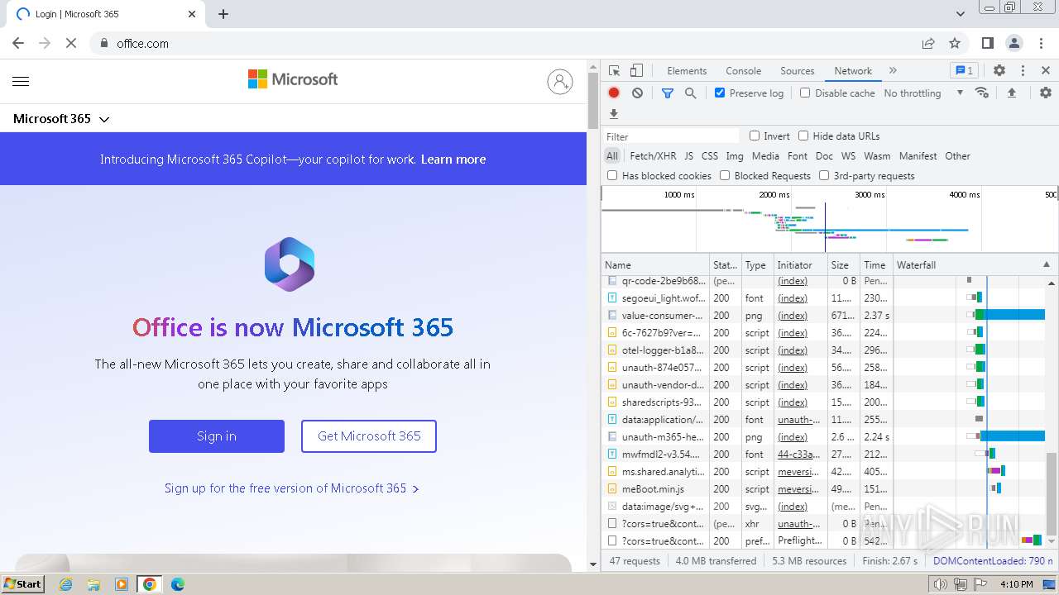Expand the Microsoft 365 navigation dropdown

61,119
